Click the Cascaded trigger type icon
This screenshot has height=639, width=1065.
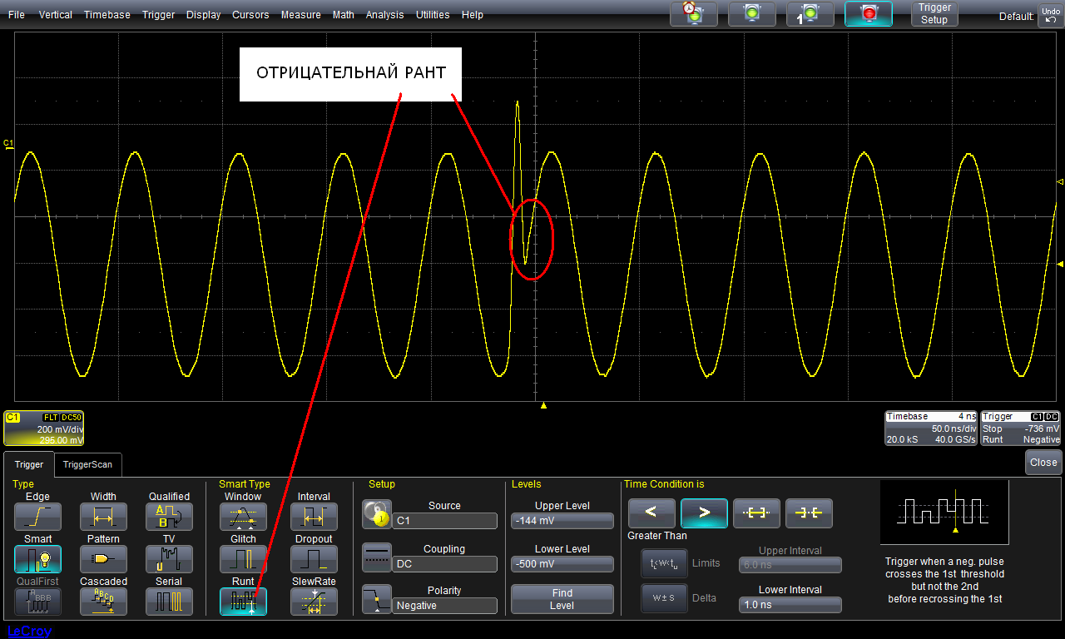103,602
